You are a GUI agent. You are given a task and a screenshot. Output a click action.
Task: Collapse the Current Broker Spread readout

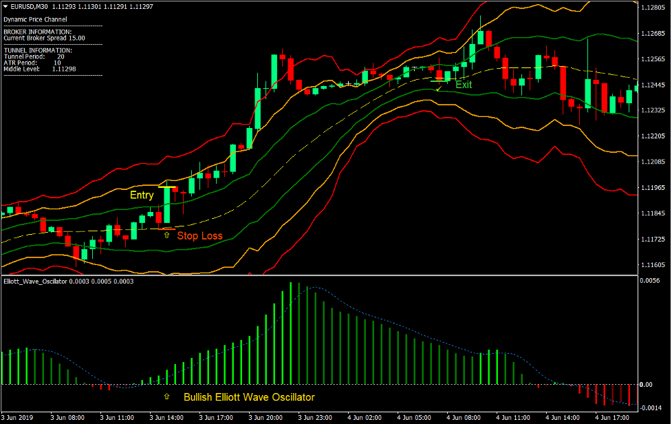pyautogui.click(x=44, y=38)
